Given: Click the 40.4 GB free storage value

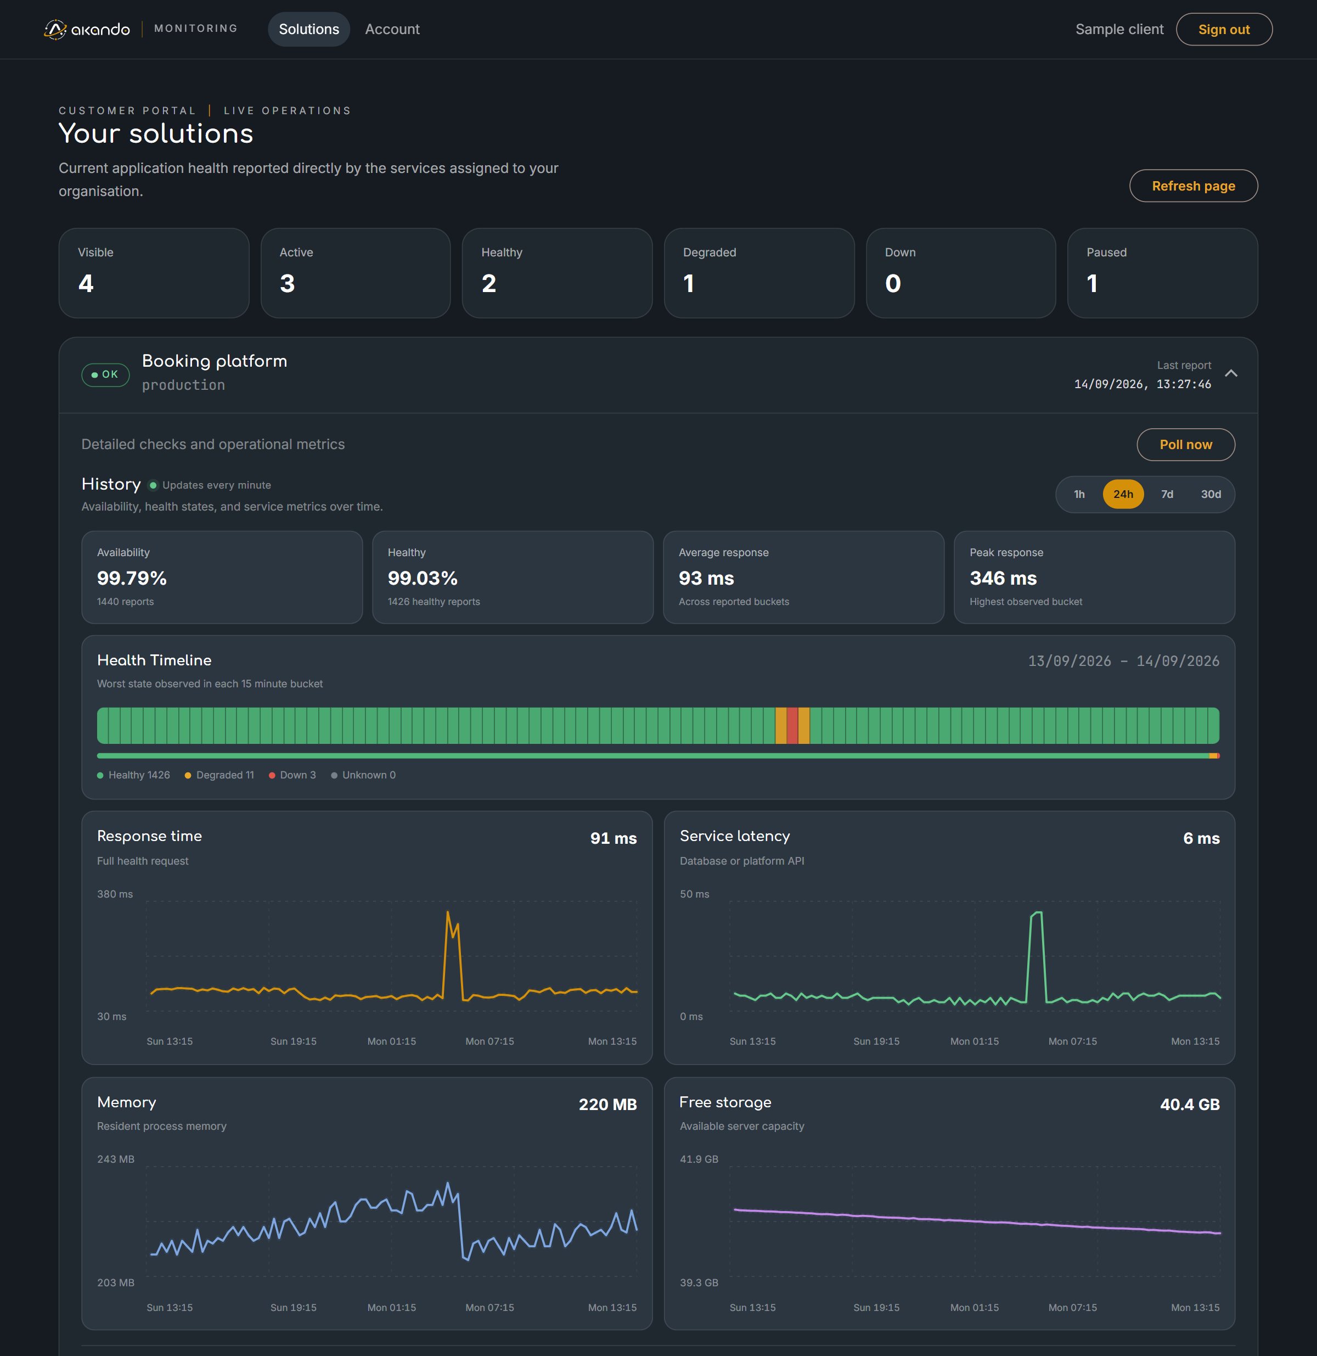Looking at the screenshot, I should pos(1190,1104).
